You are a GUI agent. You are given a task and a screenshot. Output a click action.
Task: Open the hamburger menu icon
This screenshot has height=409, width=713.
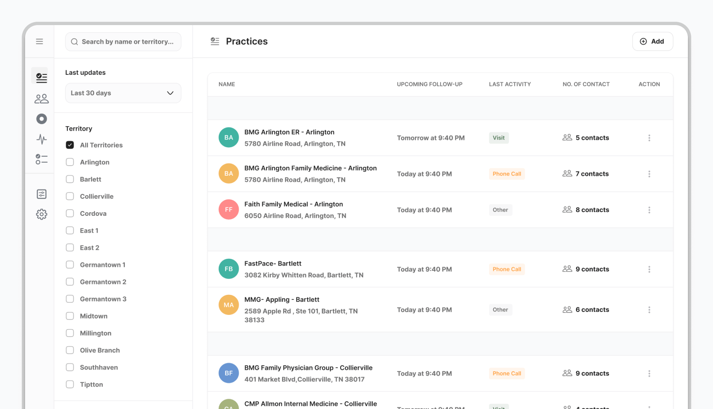tap(39, 41)
